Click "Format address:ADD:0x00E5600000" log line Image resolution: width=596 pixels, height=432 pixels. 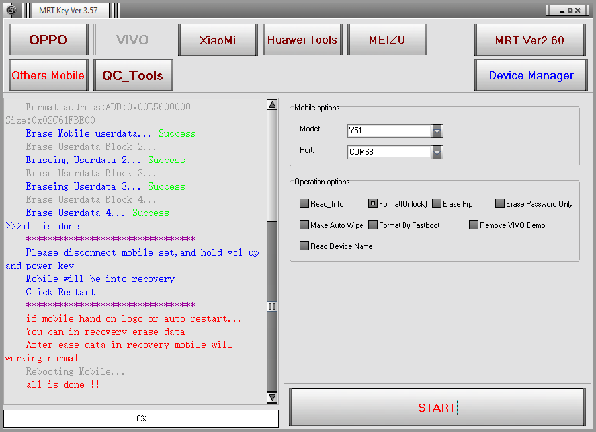[x=108, y=107]
